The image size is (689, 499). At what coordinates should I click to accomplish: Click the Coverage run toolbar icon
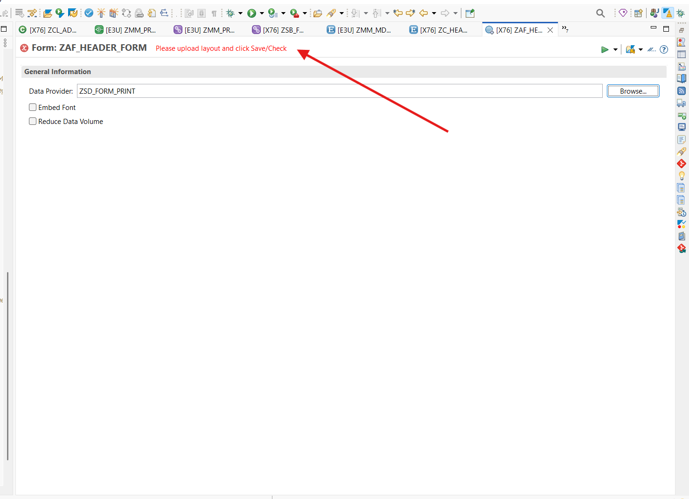click(x=273, y=13)
